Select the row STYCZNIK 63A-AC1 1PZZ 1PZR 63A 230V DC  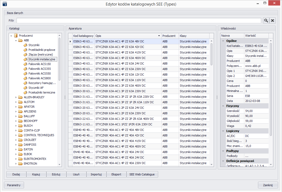click(138, 124)
